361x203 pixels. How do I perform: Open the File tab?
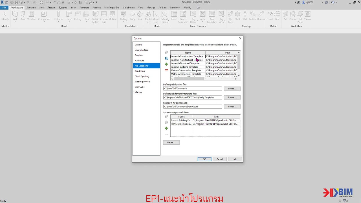[4, 8]
